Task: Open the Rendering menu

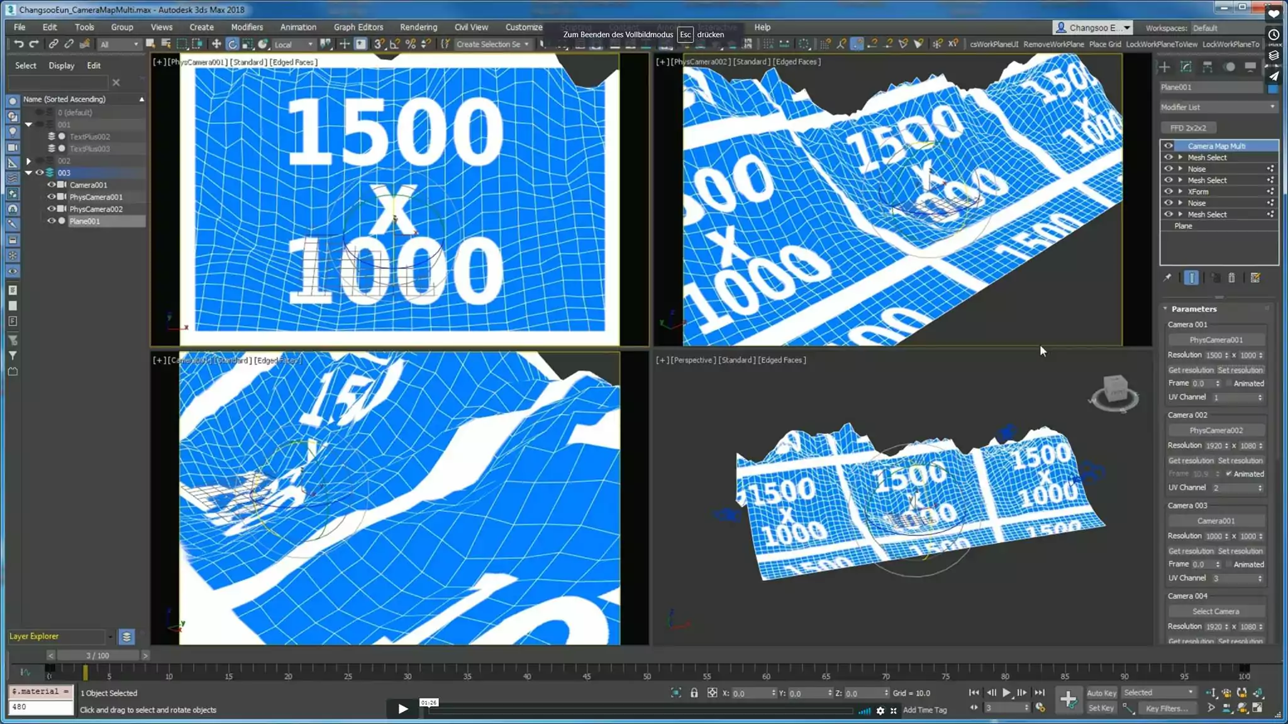Action: pyautogui.click(x=418, y=27)
